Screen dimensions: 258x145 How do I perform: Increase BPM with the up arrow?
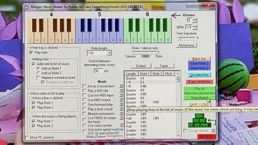coord(195,26)
